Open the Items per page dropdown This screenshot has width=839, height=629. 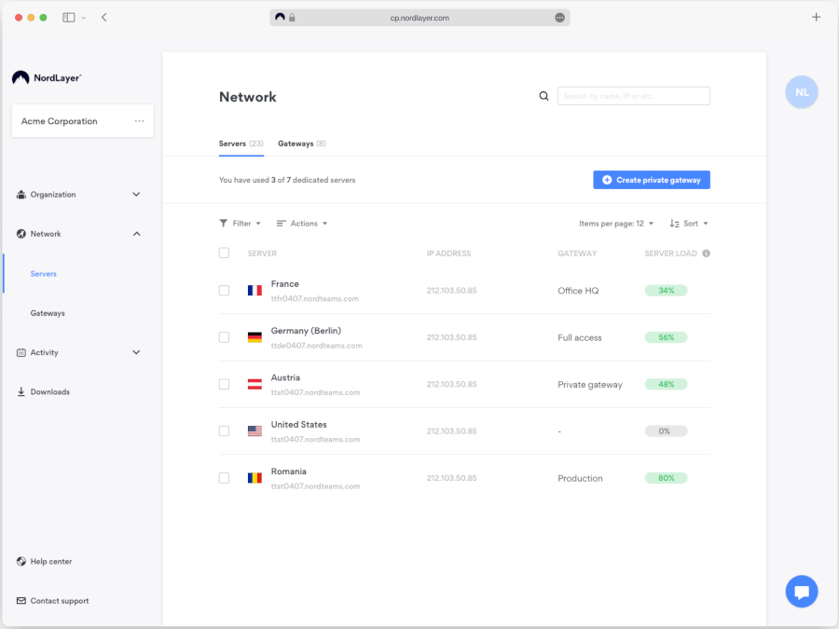616,223
